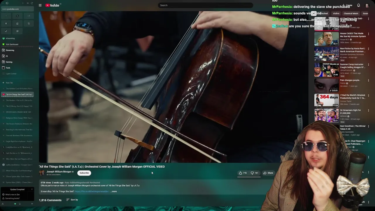Viewport: 375px width, 211px height.
Task: Click the www.youtube.com address bar
Action: 17,9
